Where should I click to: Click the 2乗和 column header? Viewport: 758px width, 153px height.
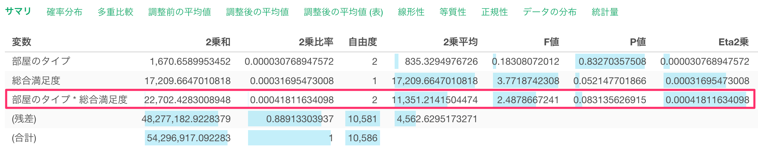click(218, 42)
